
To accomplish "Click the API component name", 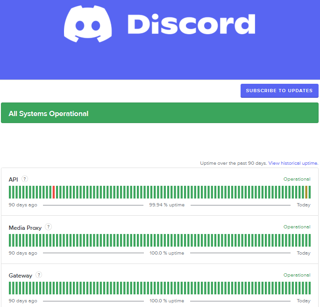I will click(13, 179).
